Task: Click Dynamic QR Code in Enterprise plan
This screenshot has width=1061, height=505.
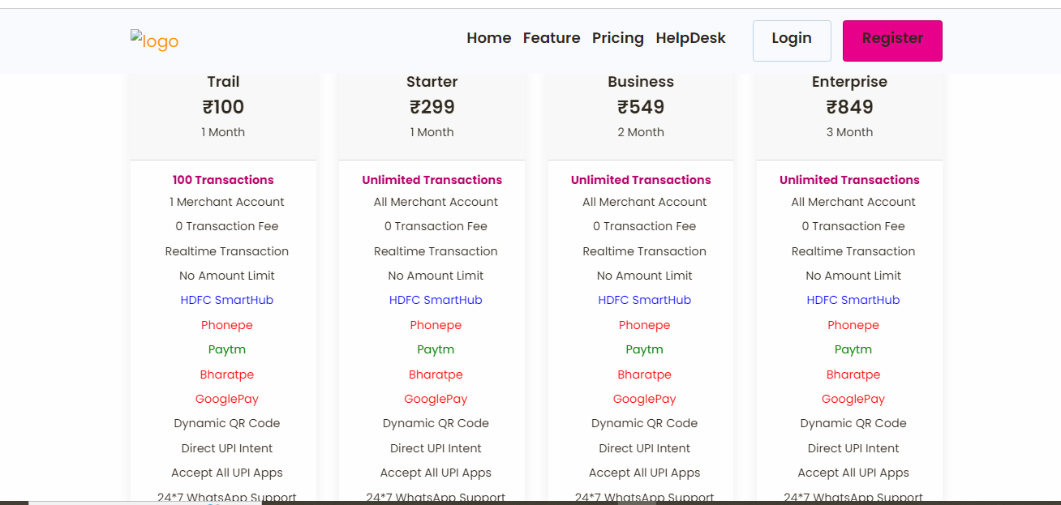Action: tap(853, 423)
